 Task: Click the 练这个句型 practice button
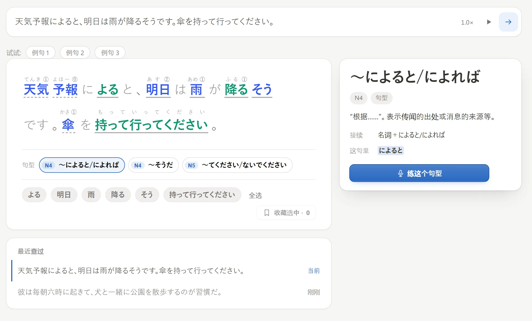click(419, 173)
